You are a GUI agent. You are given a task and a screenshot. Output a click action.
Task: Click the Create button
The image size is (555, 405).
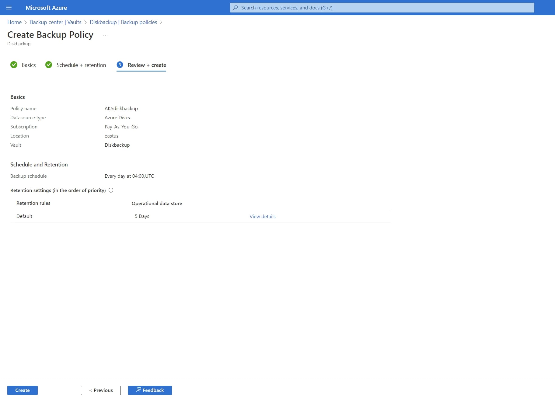coord(23,390)
